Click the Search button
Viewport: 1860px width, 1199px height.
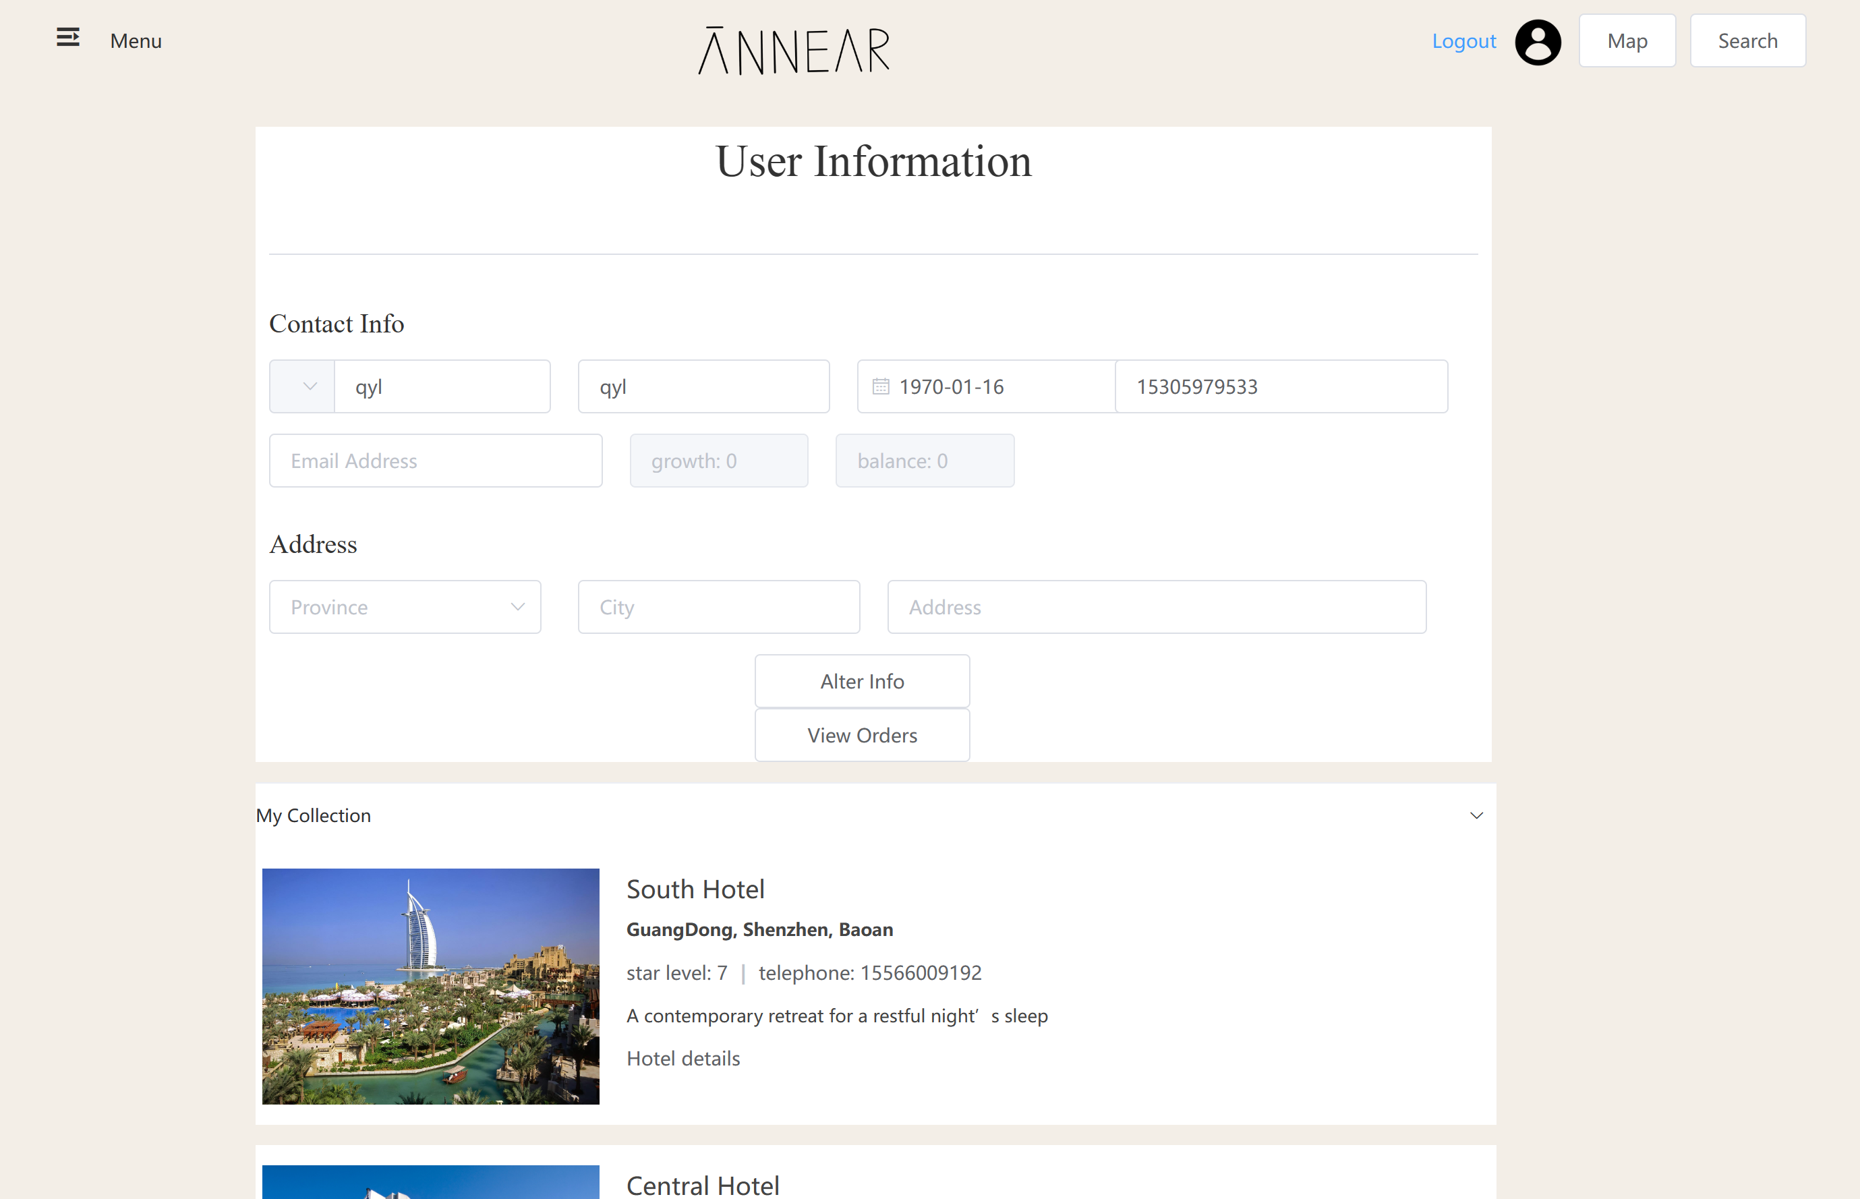[1748, 40]
